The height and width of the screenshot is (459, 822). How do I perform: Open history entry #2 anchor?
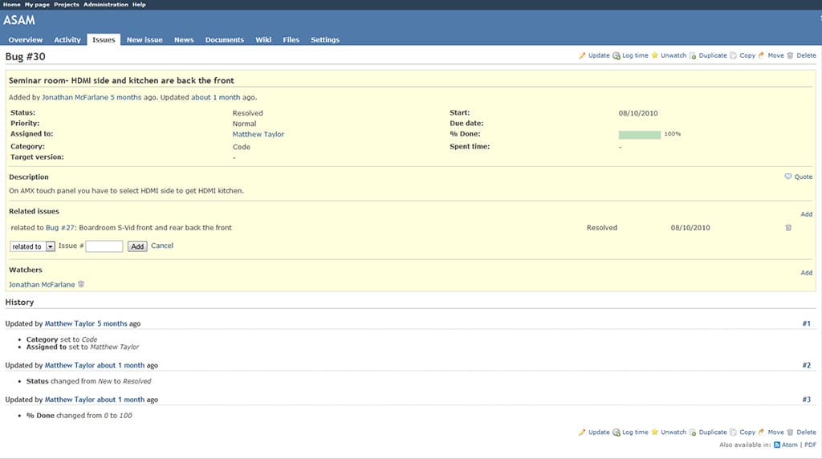coord(806,365)
